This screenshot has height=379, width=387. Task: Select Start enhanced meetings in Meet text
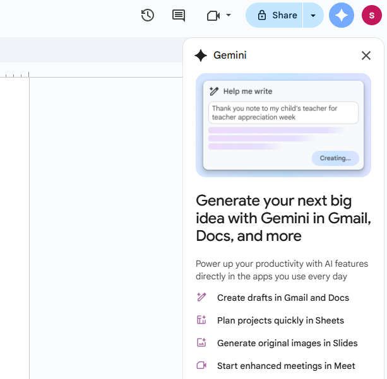[286, 366]
